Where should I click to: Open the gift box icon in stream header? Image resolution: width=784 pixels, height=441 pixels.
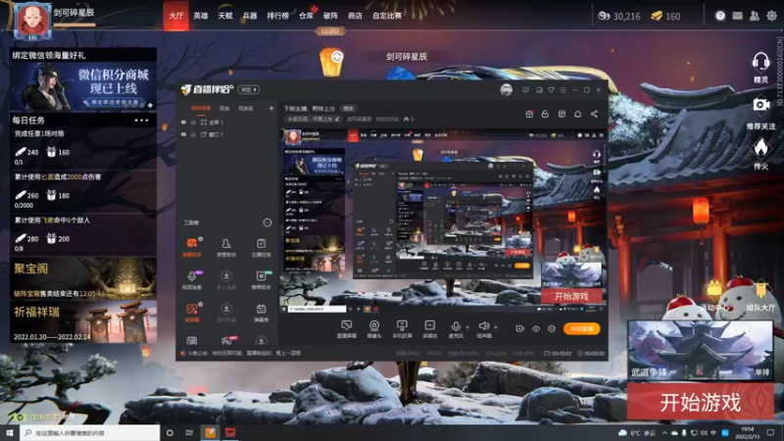529,114
